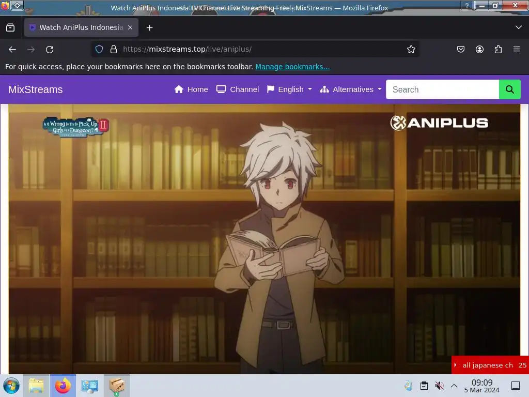Open the Firefox hamburger application menu

517,49
